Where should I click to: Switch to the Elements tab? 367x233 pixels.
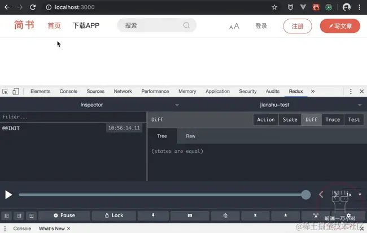click(x=40, y=92)
